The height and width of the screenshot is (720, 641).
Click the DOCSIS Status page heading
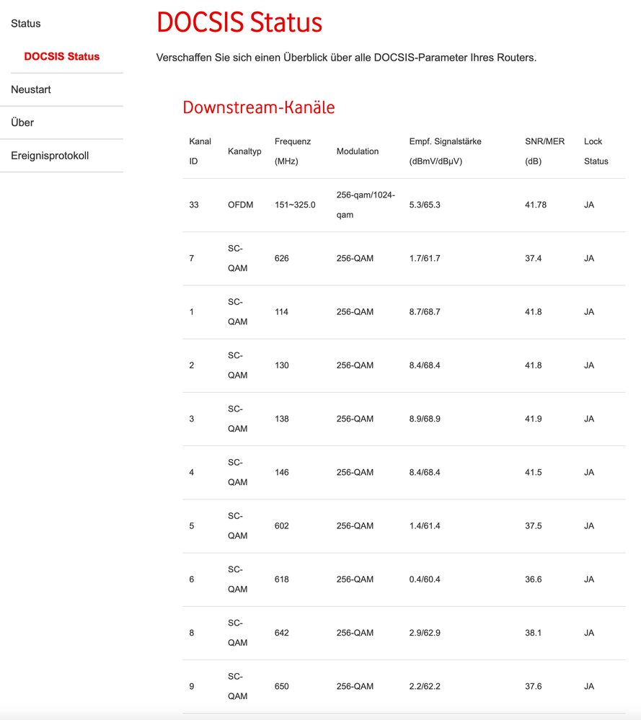tap(239, 22)
